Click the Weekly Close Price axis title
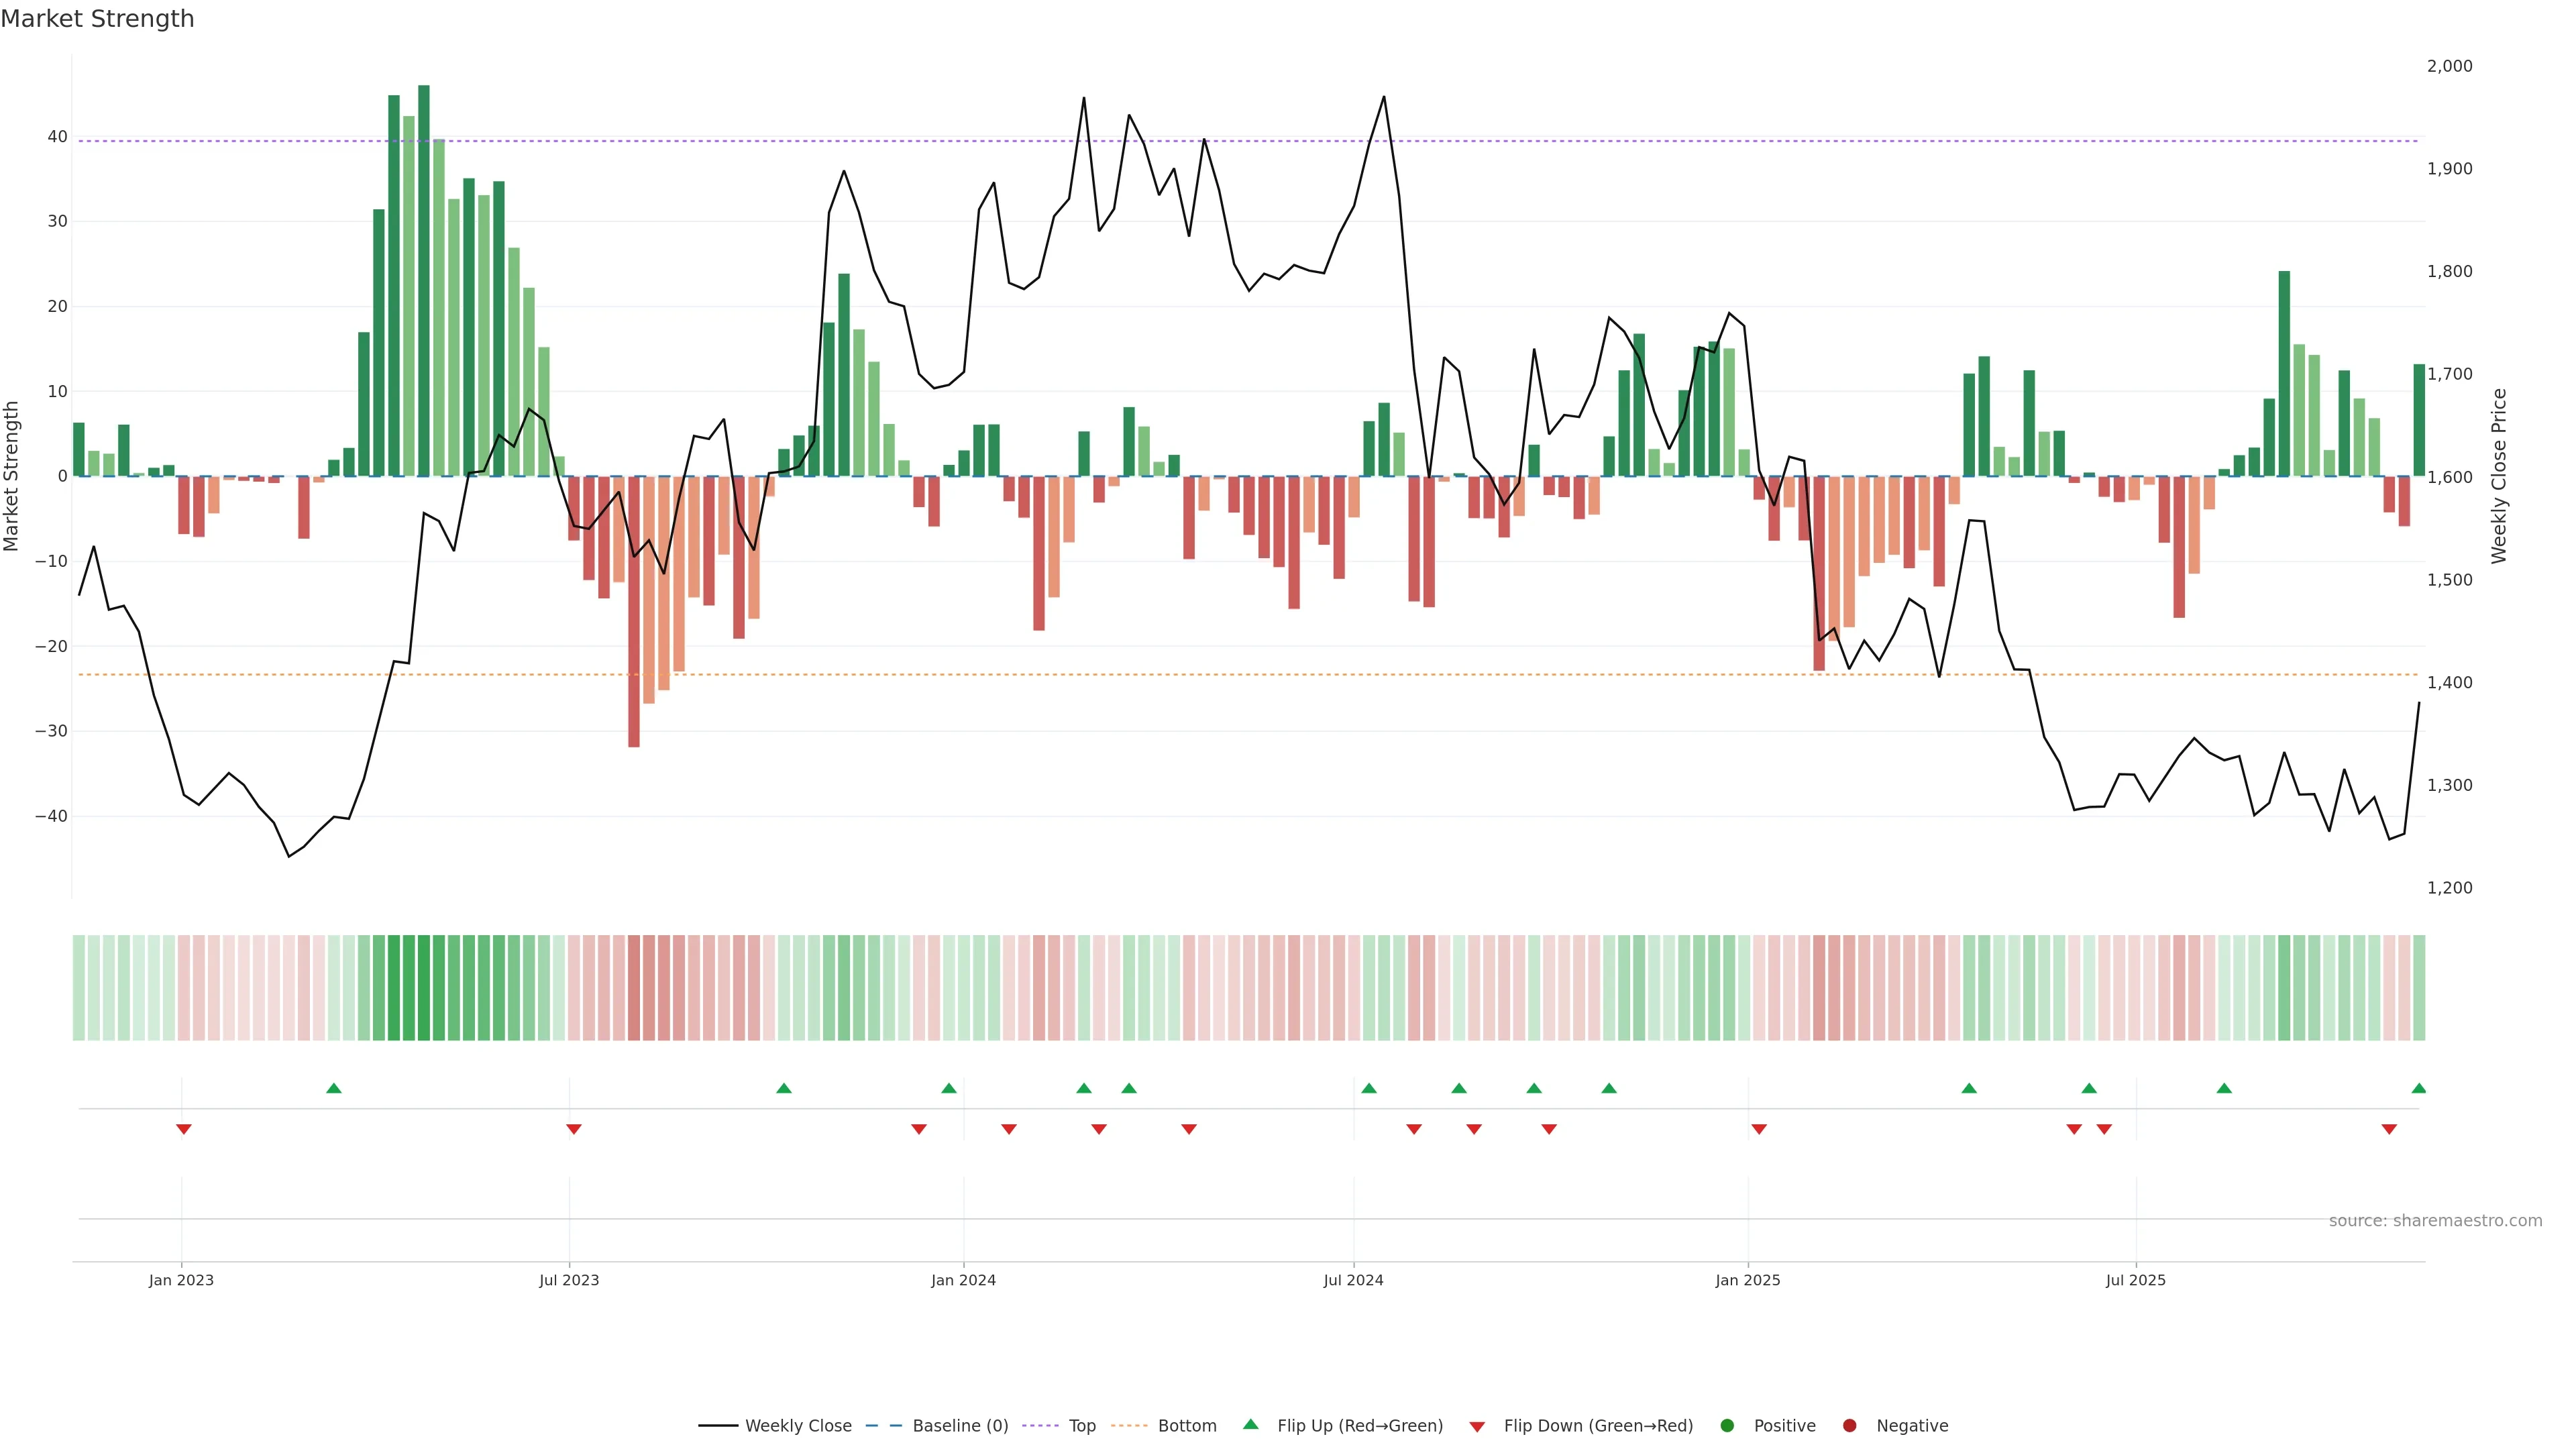 [x=2500, y=476]
